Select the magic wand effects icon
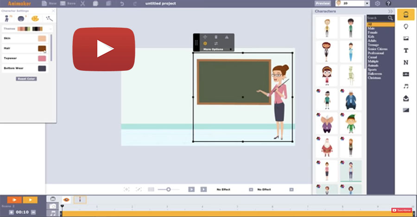Image resolution: width=417 pixels, height=217 pixels. point(49,19)
